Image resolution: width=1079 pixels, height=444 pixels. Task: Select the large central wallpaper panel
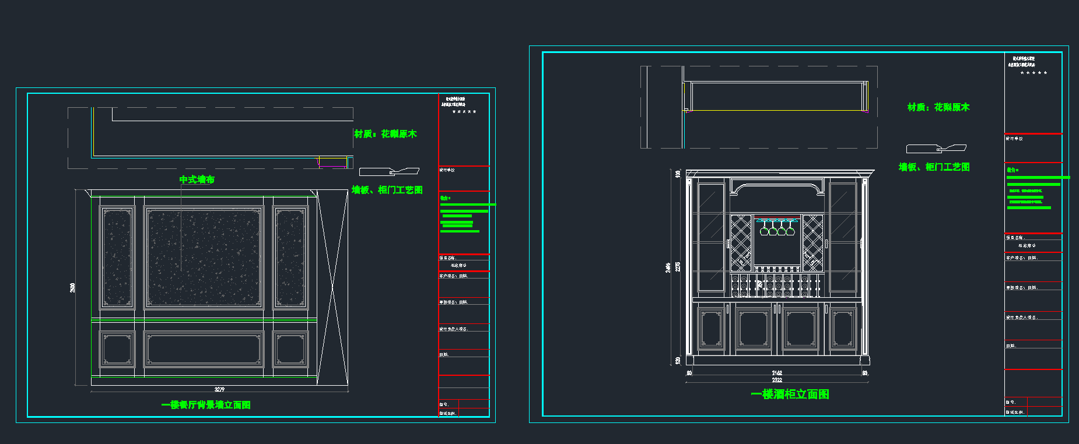click(204, 258)
